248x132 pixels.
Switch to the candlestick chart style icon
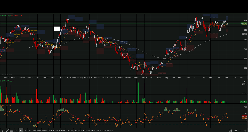235,131
